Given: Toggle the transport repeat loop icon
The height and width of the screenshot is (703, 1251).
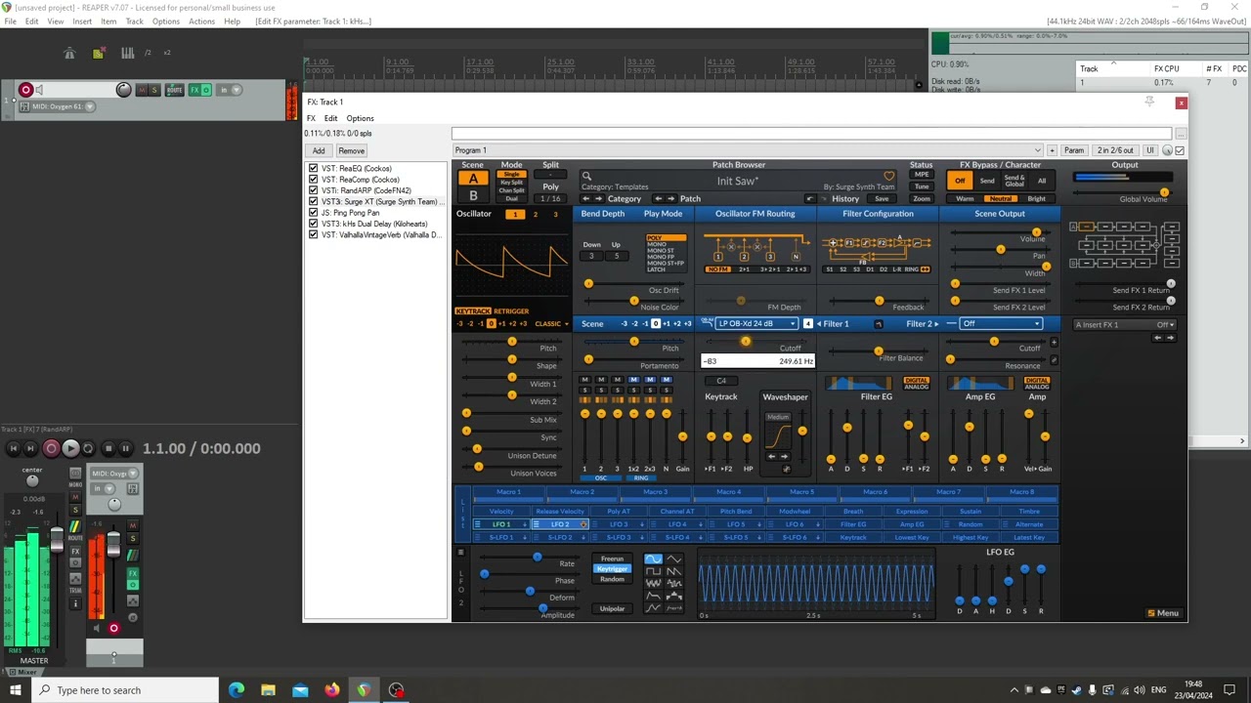Looking at the screenshot, I should (x=88, y=448).
